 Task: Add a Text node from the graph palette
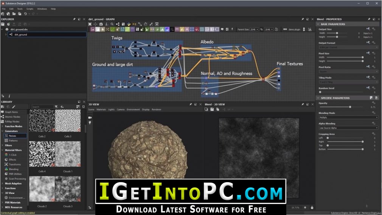[x=187, y=29]
